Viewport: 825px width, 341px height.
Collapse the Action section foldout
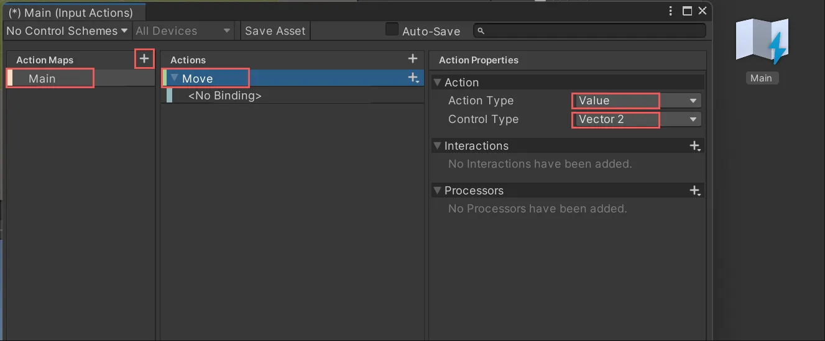point(437,83)
